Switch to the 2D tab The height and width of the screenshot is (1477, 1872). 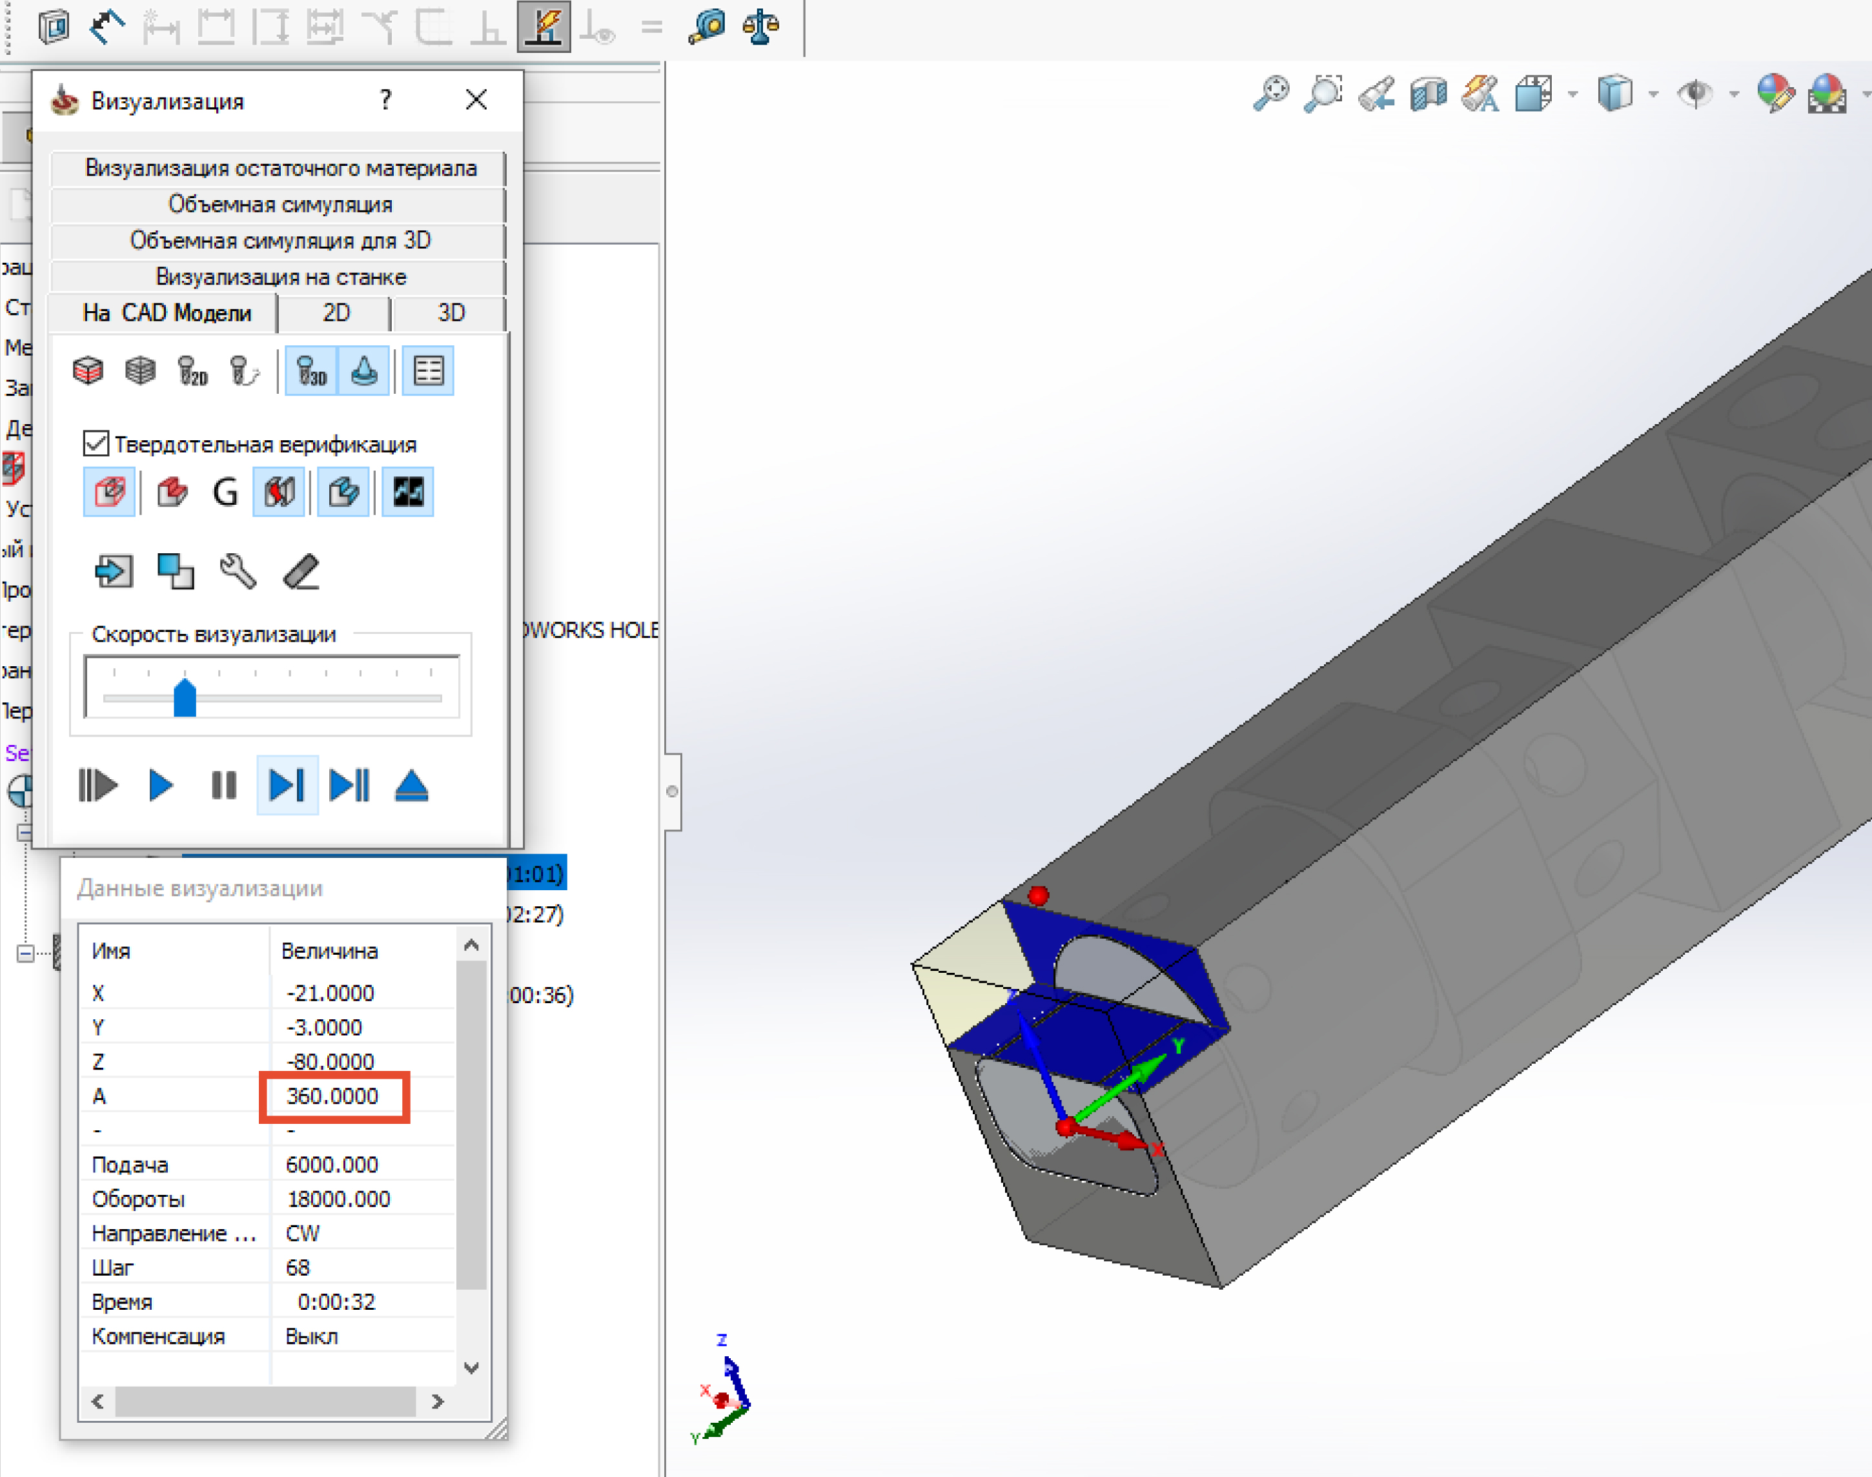(x=336, y=313)
